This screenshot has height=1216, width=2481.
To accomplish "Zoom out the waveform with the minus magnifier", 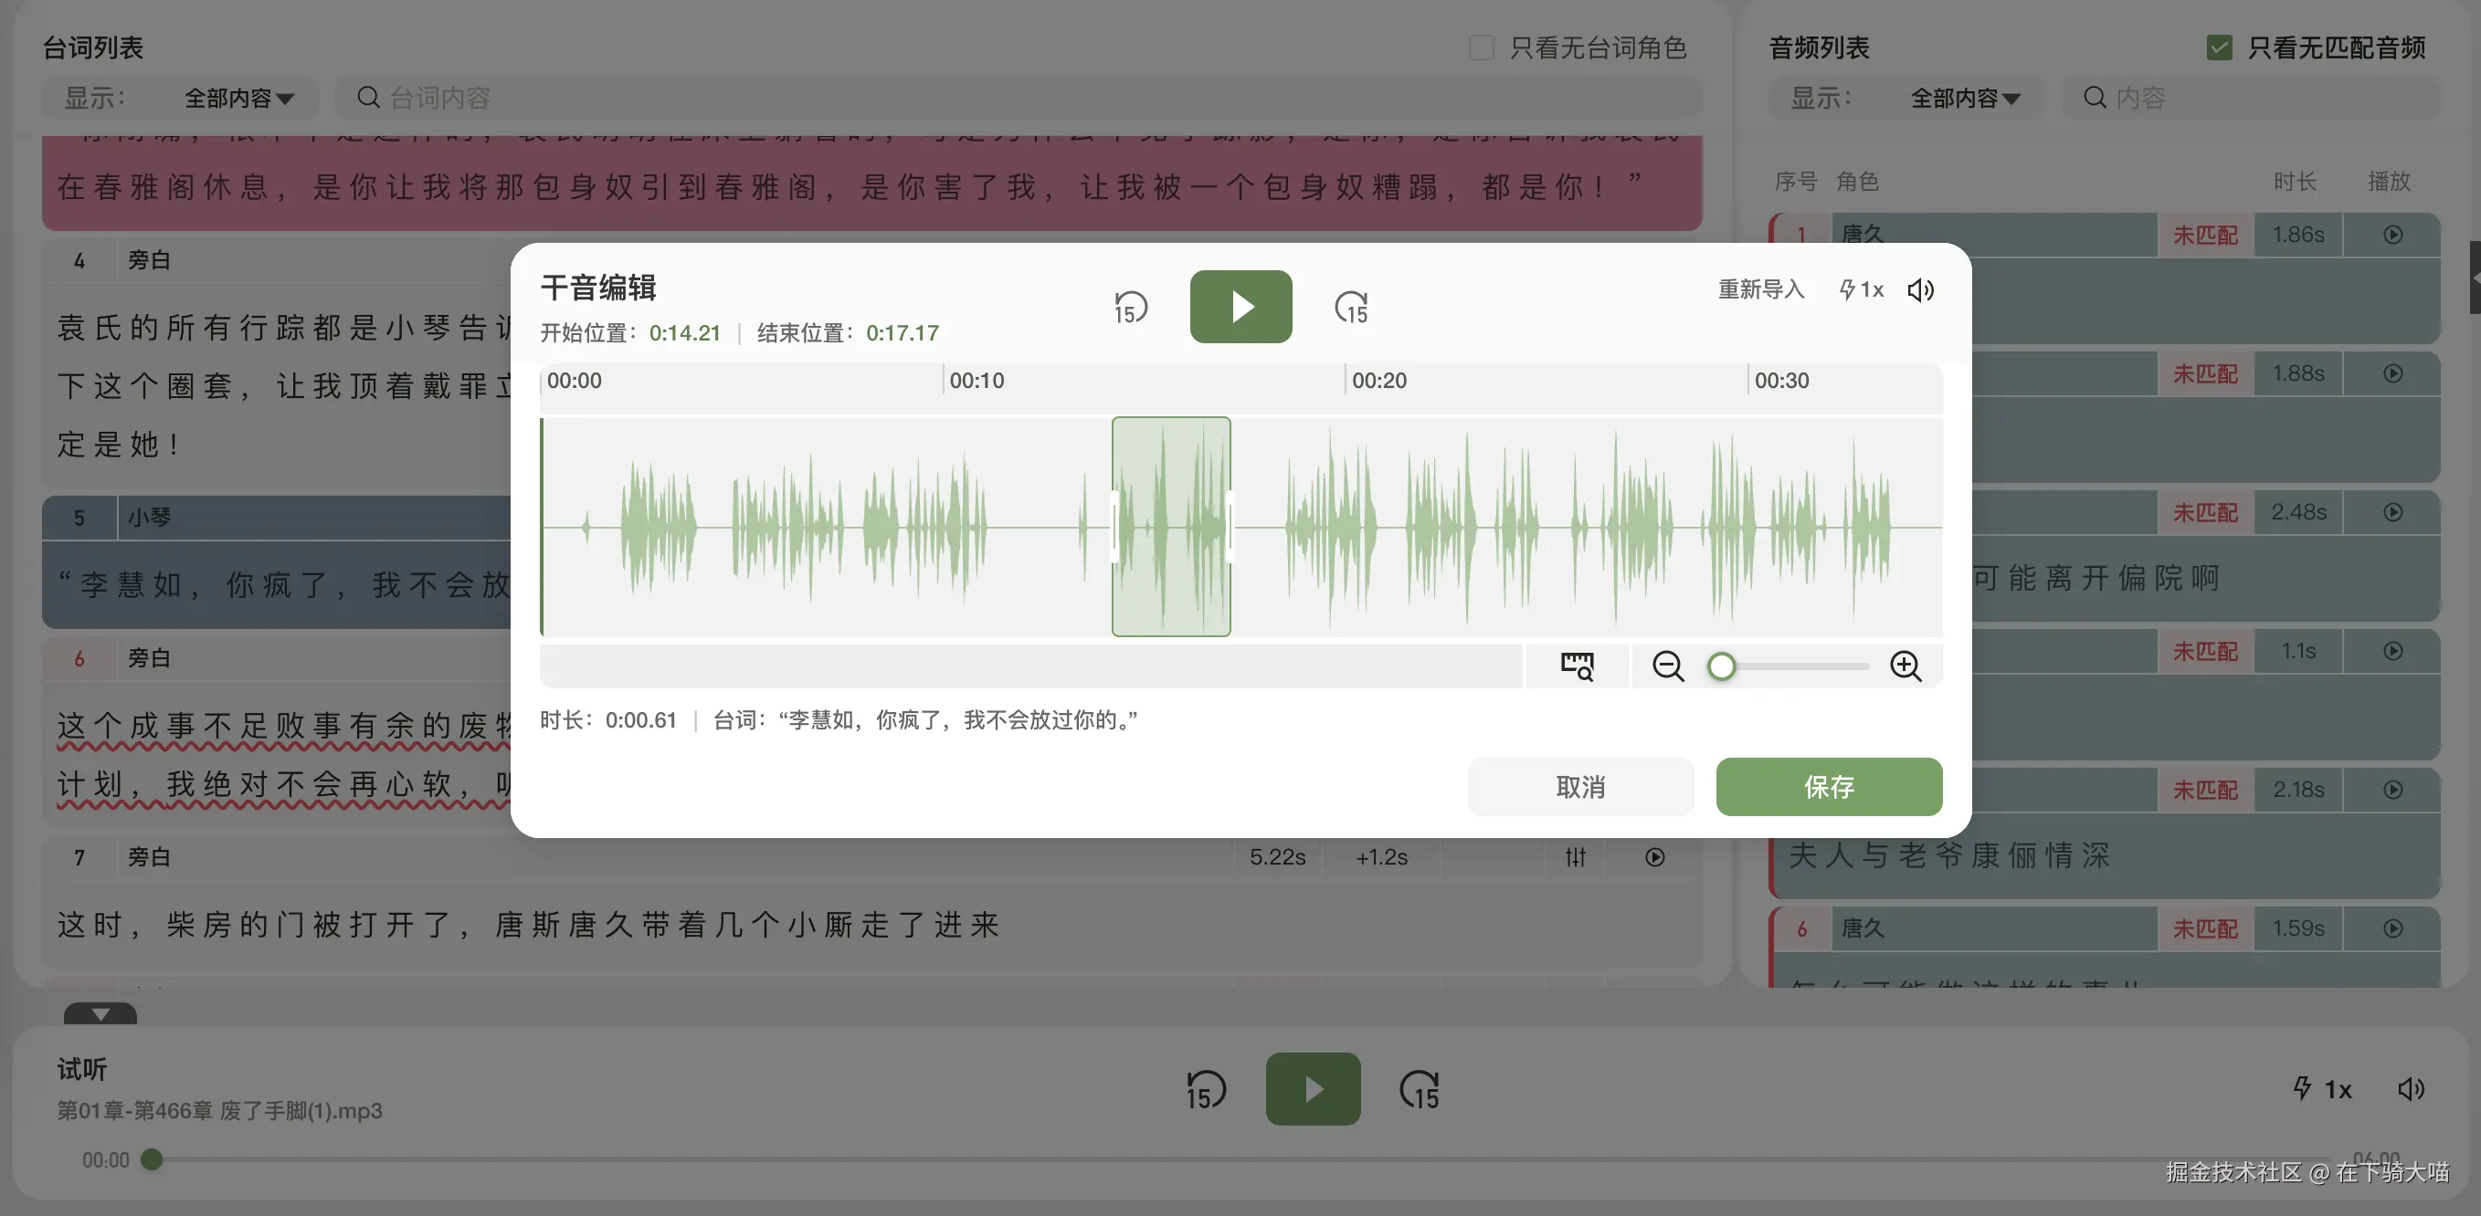I will tap(1668, 666).
